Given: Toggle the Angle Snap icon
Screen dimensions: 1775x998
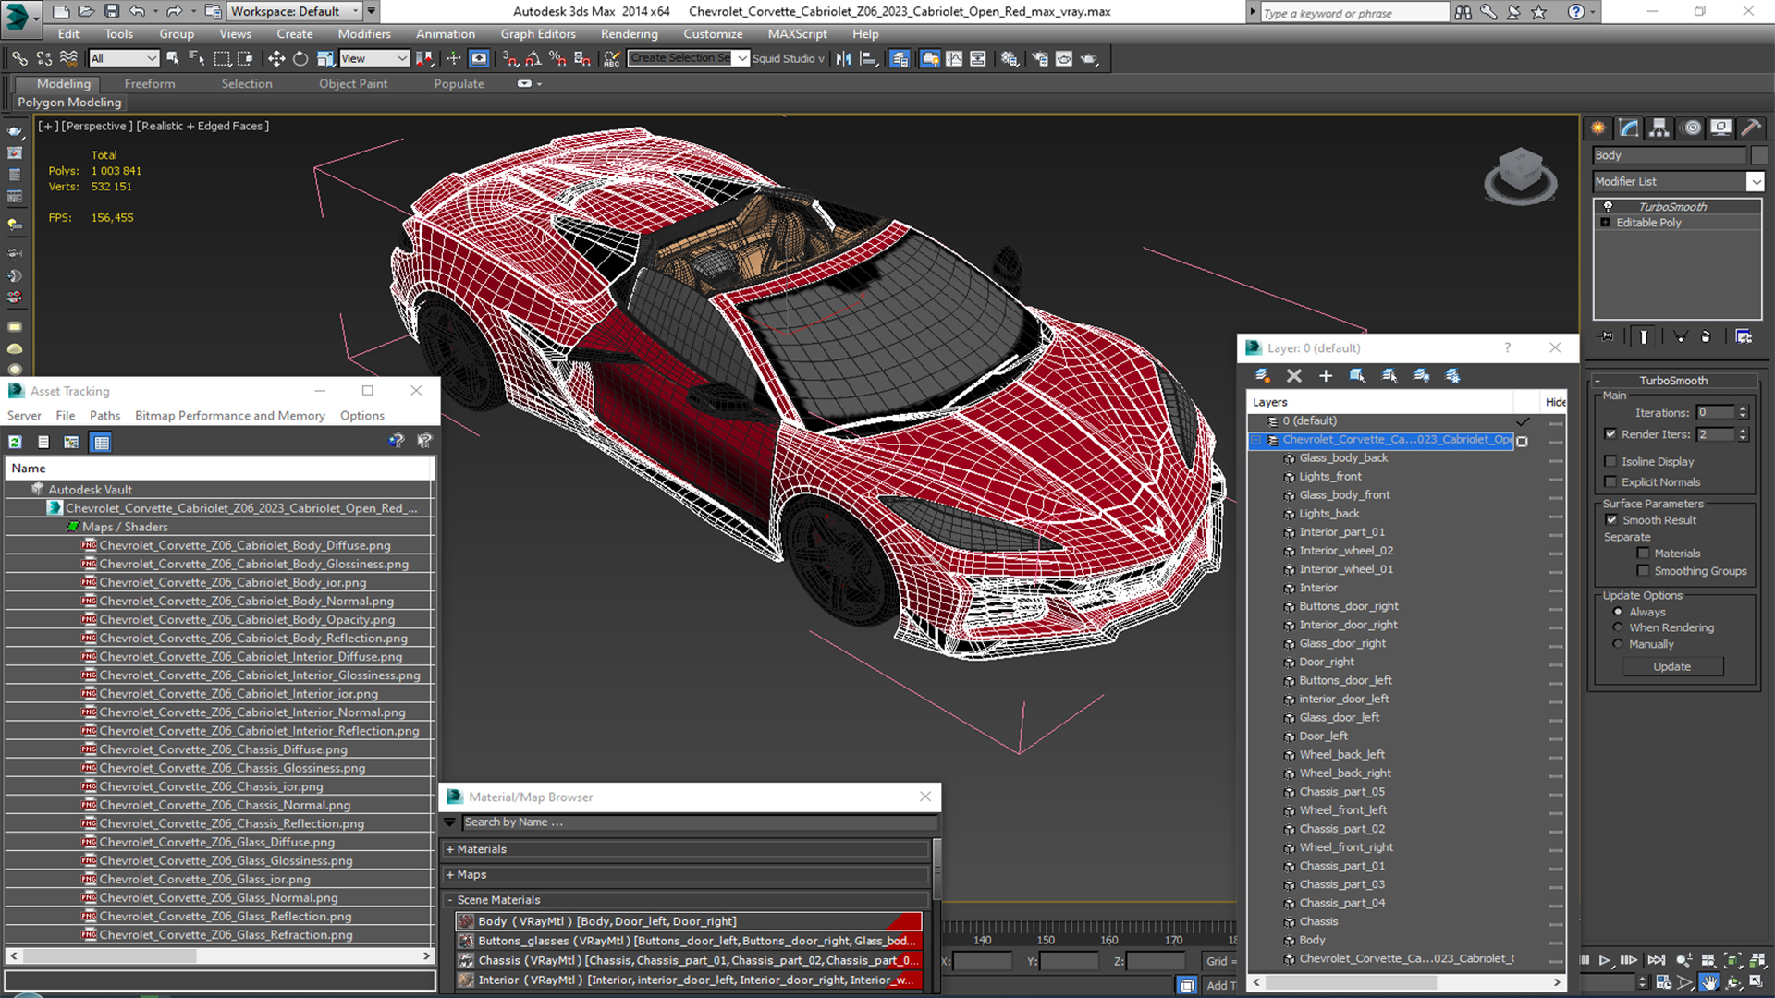Looking at the screenshot, I should coord(533,58).
